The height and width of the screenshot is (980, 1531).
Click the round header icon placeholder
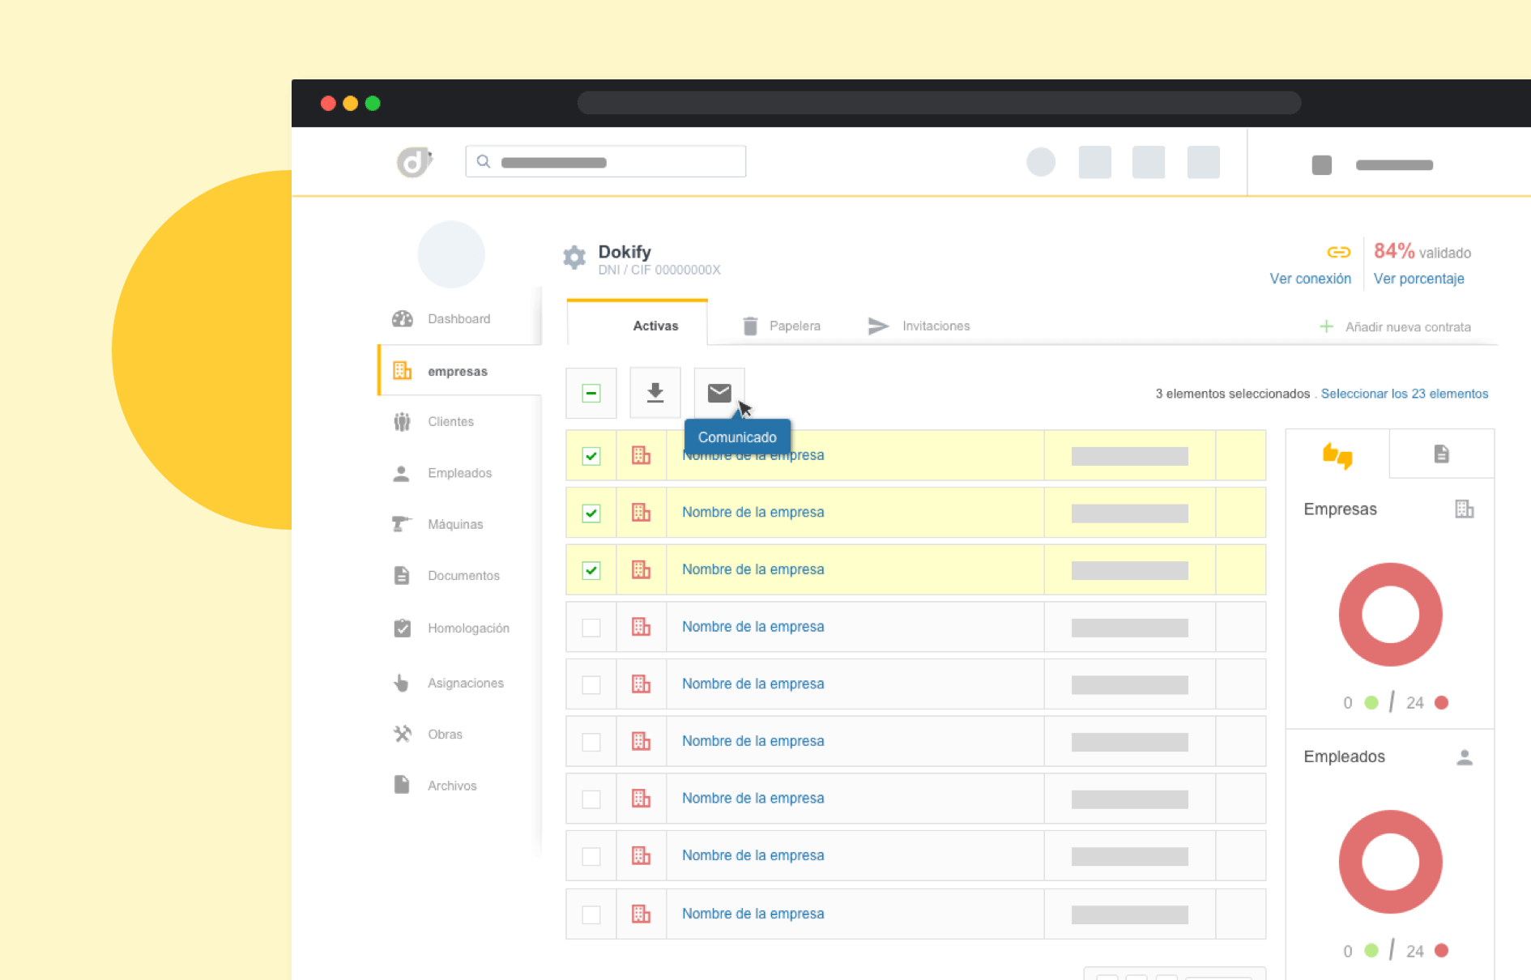[1040, 162]
